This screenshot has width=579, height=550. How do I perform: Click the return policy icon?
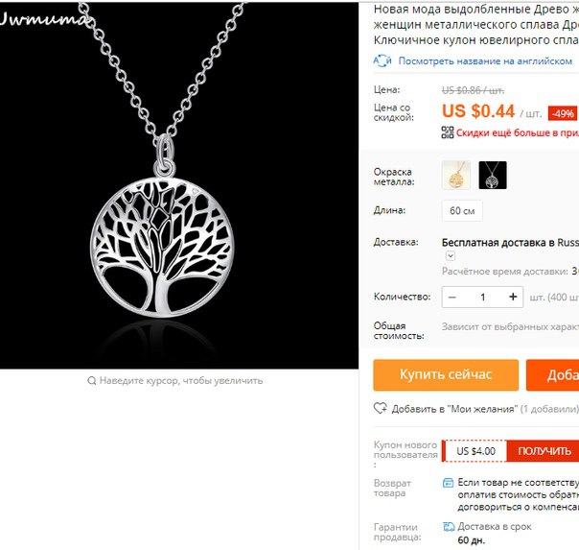pos(448,483)
